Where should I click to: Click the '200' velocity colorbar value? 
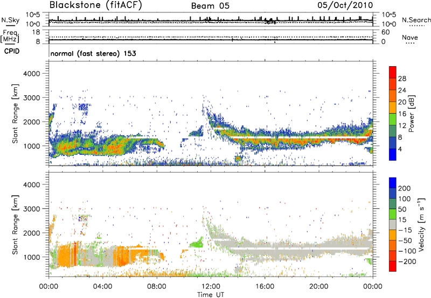[405, 188]
